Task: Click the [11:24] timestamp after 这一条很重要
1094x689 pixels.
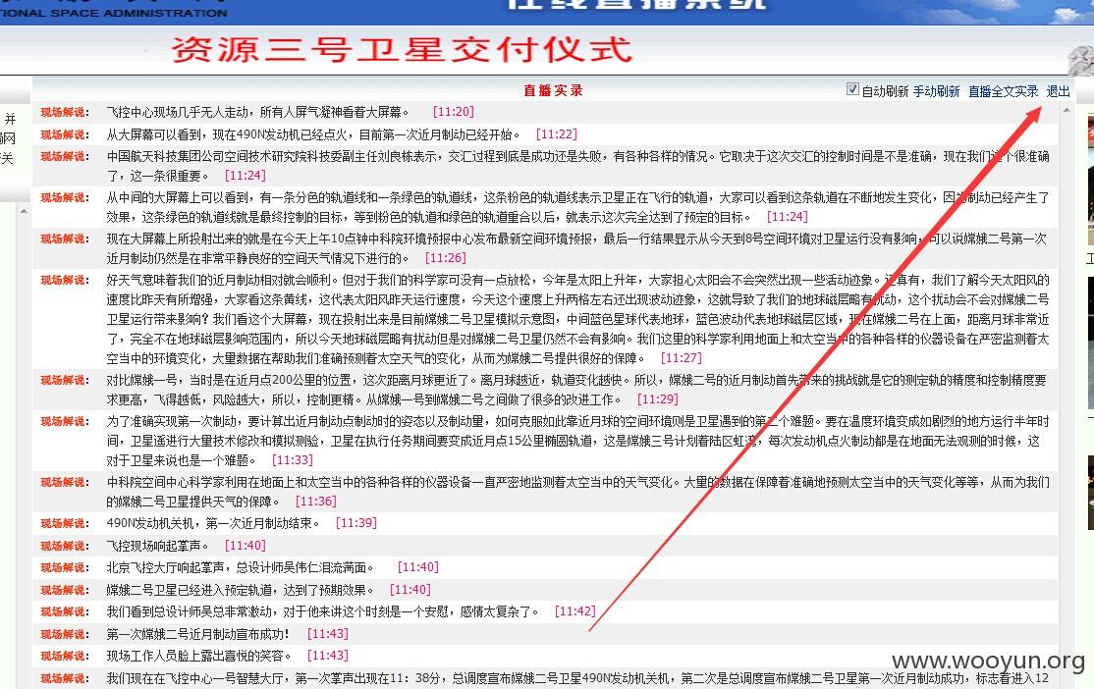Action: click(245, 176)
